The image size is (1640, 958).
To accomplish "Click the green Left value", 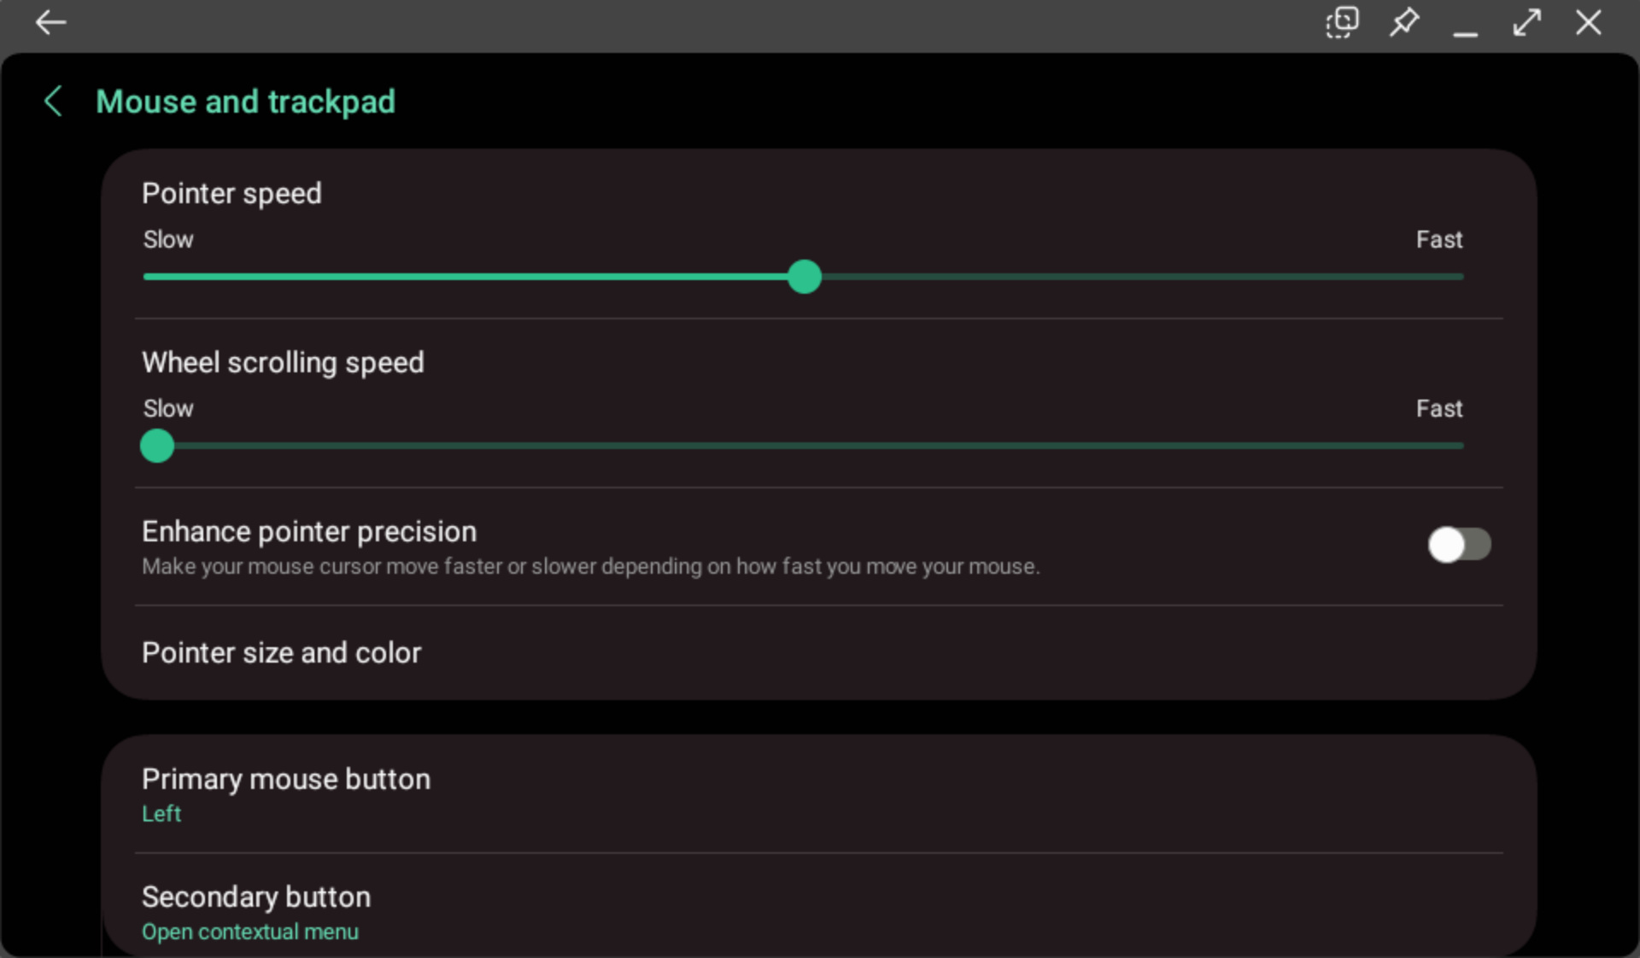I will click(x=161, y=814).
